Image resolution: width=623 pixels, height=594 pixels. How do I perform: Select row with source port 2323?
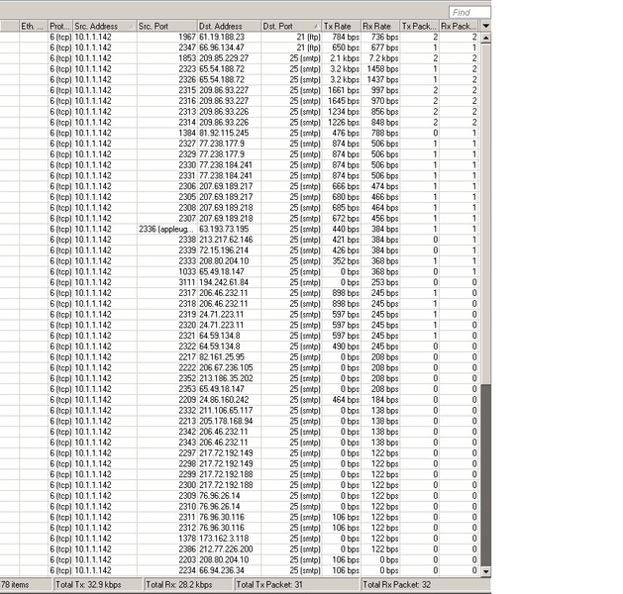point(239,69)
